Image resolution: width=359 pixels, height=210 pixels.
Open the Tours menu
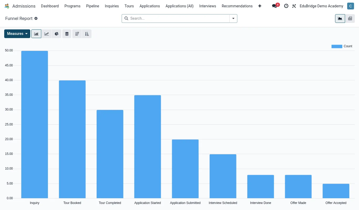tap(129, 6)
